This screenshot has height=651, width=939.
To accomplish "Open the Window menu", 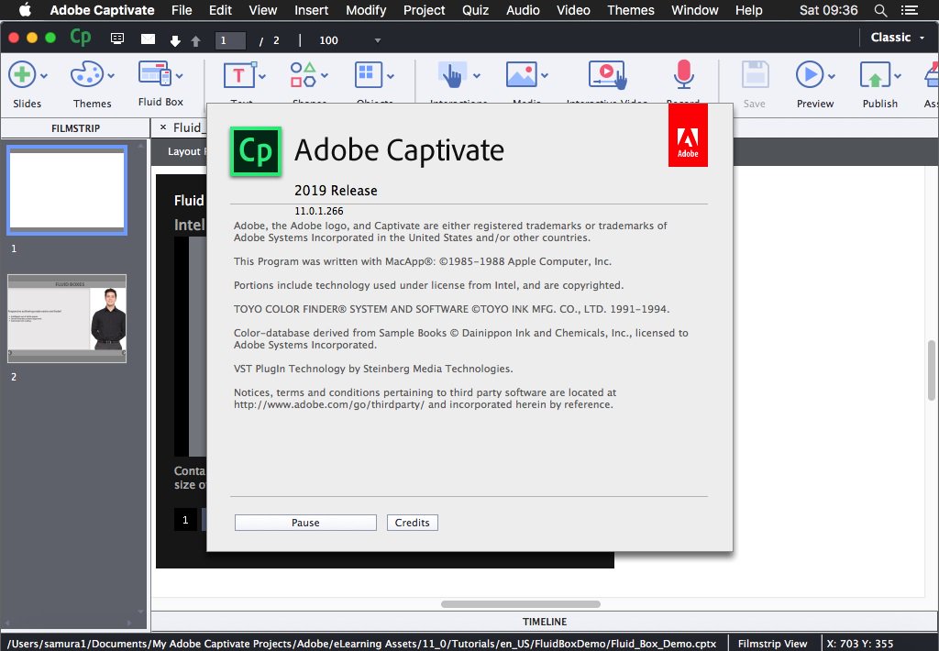I will [695, 10].
